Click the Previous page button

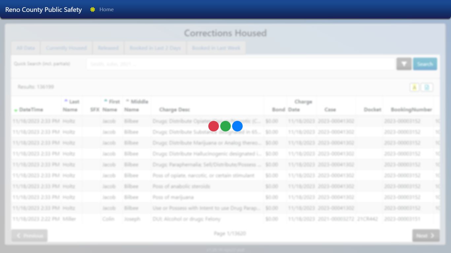(29, 236)
